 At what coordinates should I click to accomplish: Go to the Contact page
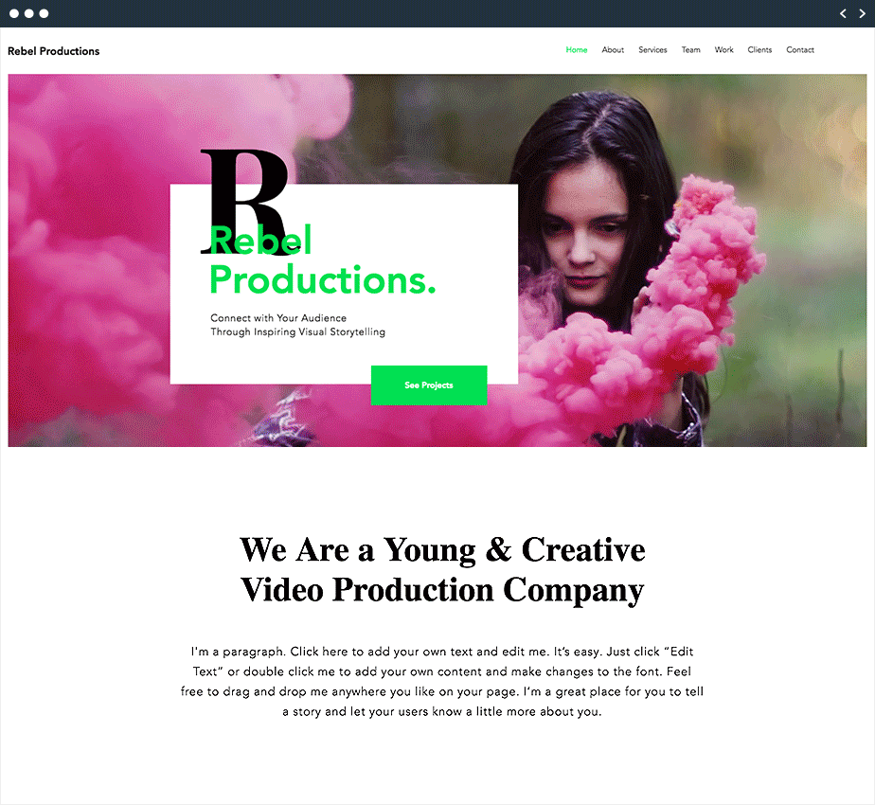coord(799,49)
